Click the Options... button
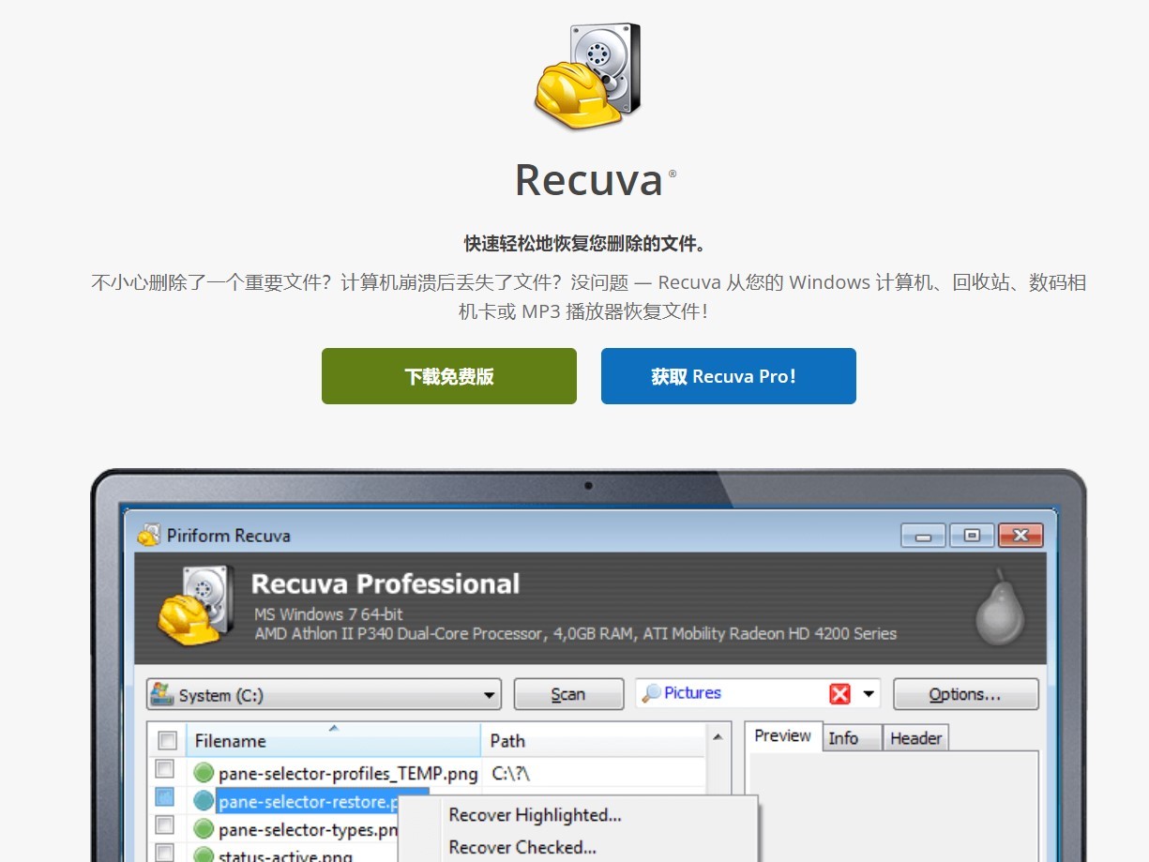This screenshot has width=1149, height=862. tap(965, 695)
